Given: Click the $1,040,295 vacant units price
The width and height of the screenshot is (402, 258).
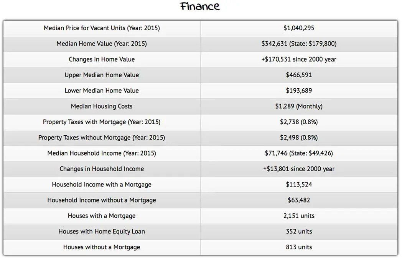Looking at the screenshot, I should (x=299, y=28).
